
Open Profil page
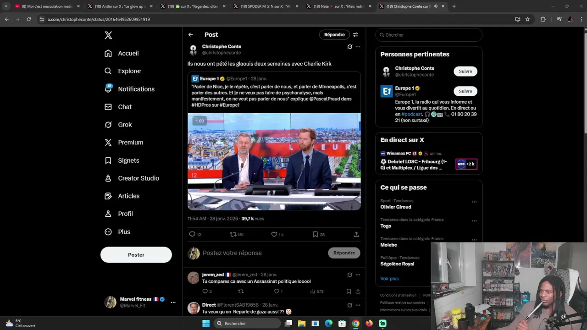point(118,214)
